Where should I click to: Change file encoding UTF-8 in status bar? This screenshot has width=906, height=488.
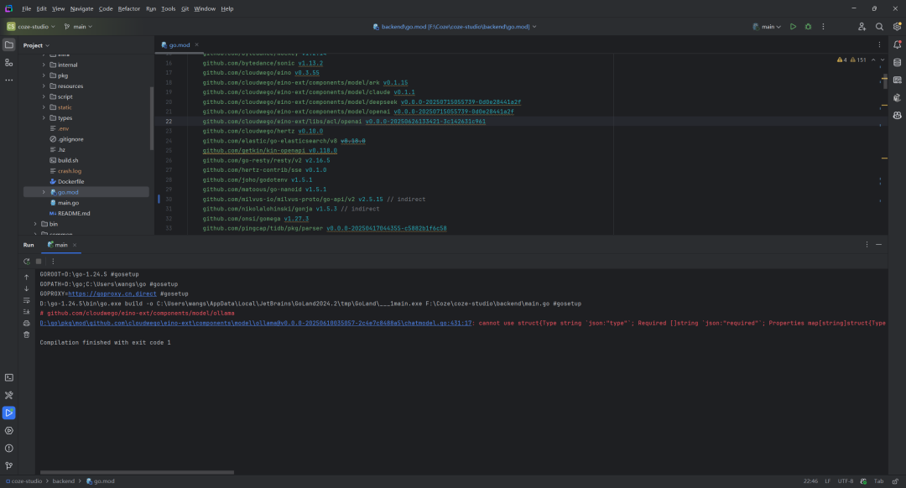point(846,481)
